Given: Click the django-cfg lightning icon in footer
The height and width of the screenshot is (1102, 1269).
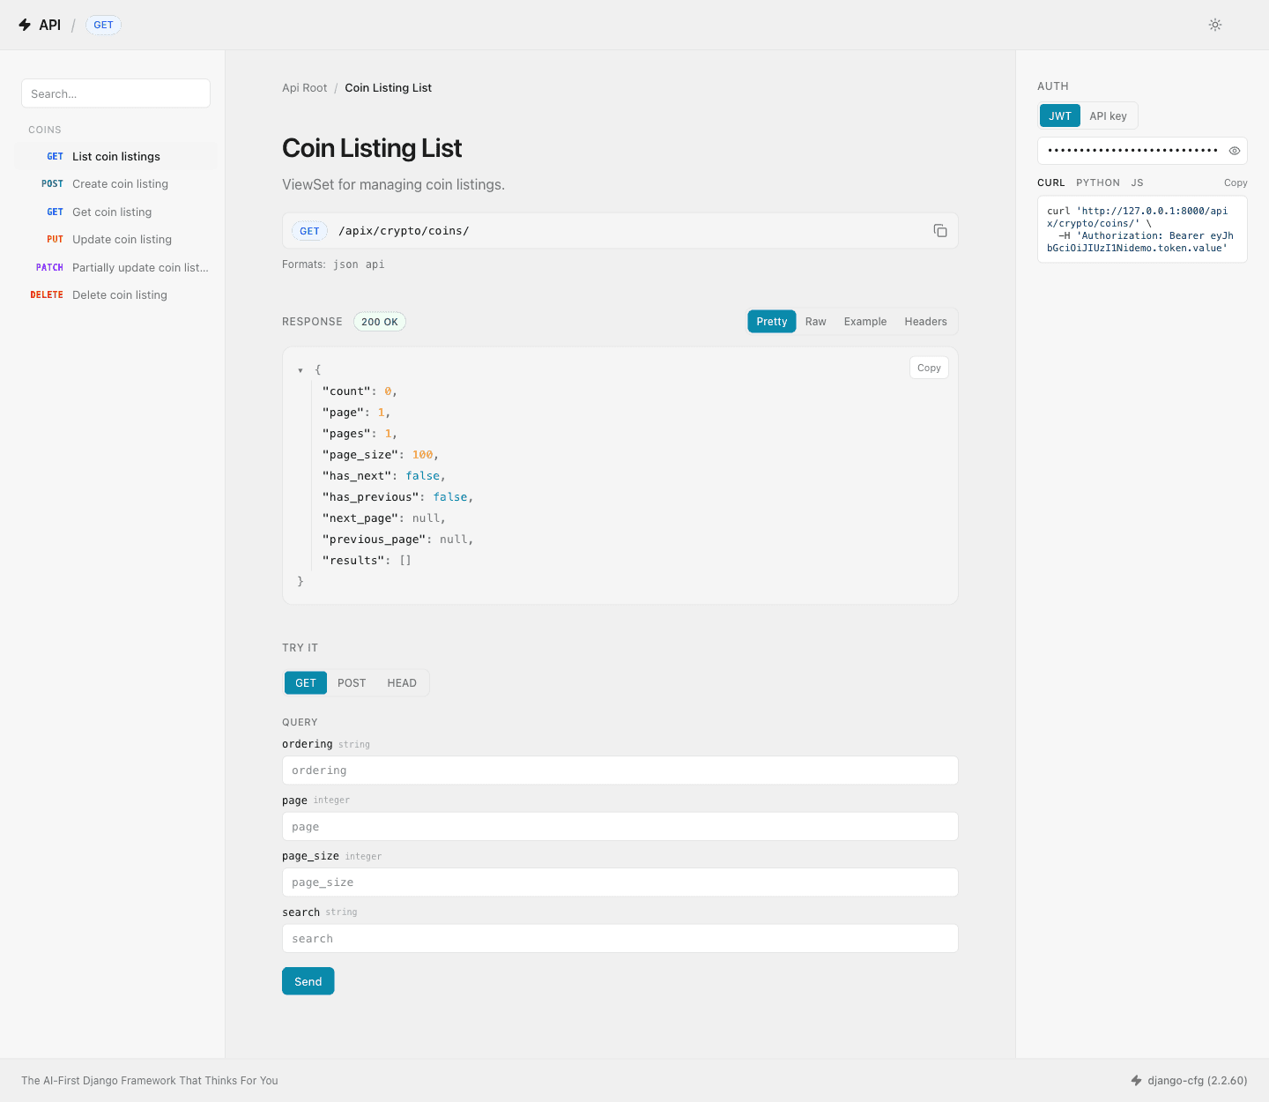Looking at the screenshot, I should point(1136,1080).
